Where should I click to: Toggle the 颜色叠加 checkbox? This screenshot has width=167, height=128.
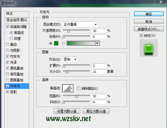[x=7, y=68]
